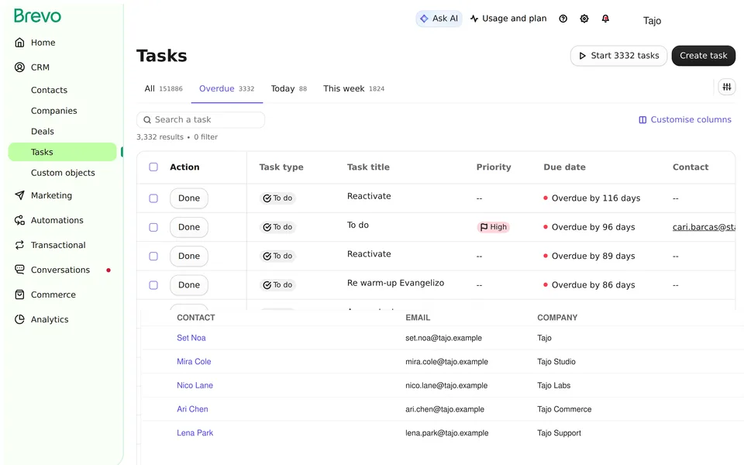This screenshot has height=465, width=744.
Task: Click the Task title column header
Action: tap(368, 167)
